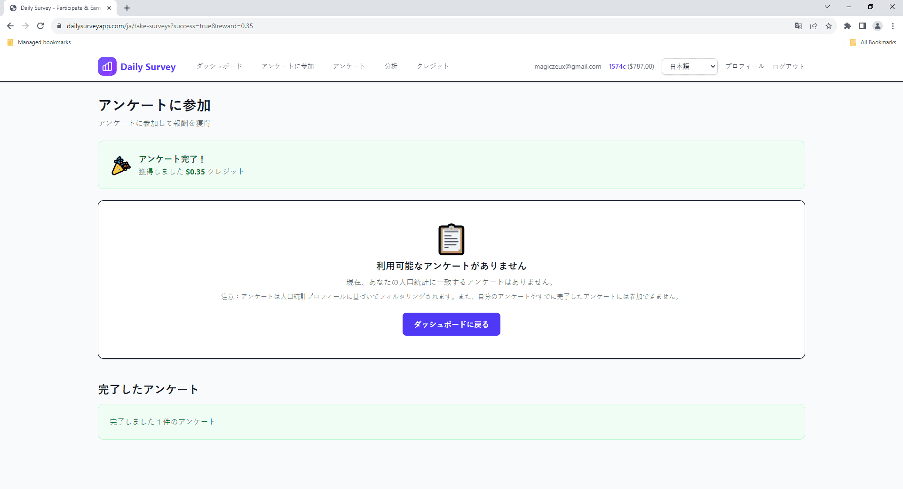Bookmark this page with the star icon
The width and height of the screenshot is (903, 489).
pyautogui.click(x=829, y=26)
